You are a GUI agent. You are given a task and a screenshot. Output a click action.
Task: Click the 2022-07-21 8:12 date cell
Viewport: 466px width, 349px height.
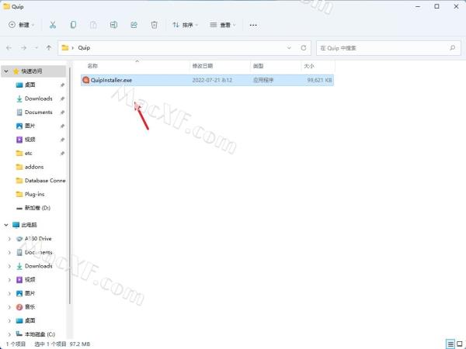click(x=212, y=80)
